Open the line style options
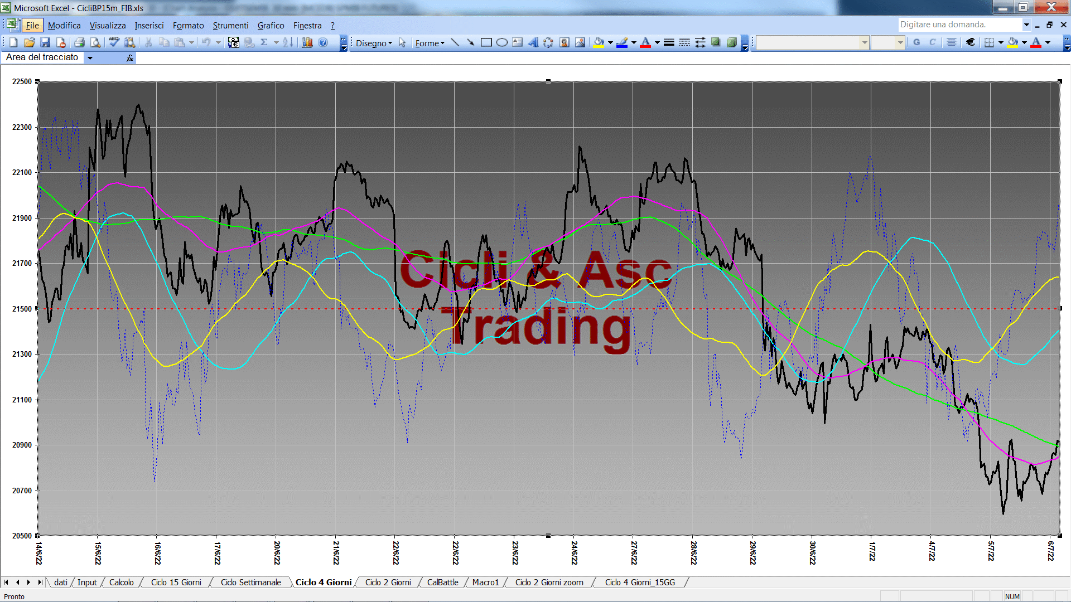Viewport: 1071px width, 602px height. pos(669,43)
